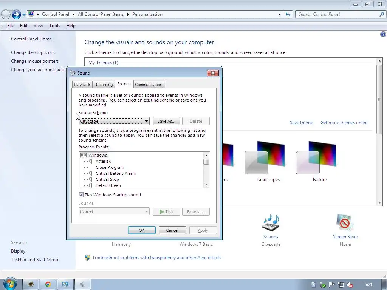Click the Critical Stop speaker icon

(91, 179)
